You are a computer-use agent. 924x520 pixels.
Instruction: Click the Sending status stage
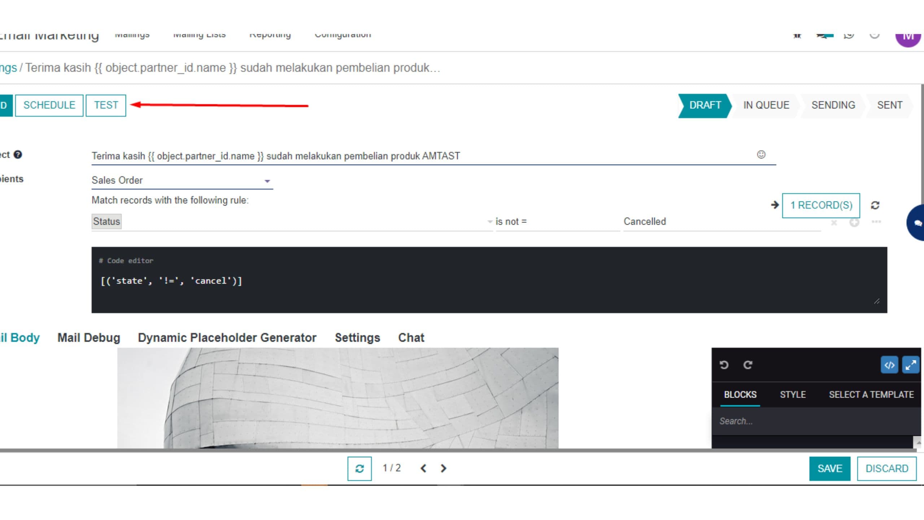833,105
